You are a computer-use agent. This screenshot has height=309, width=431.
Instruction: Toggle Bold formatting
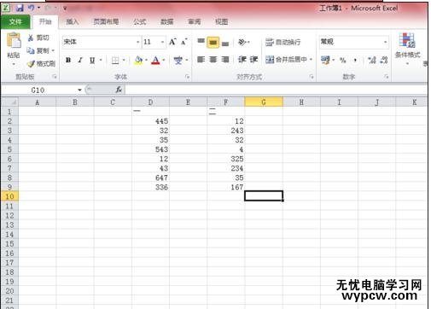[68, 60]
